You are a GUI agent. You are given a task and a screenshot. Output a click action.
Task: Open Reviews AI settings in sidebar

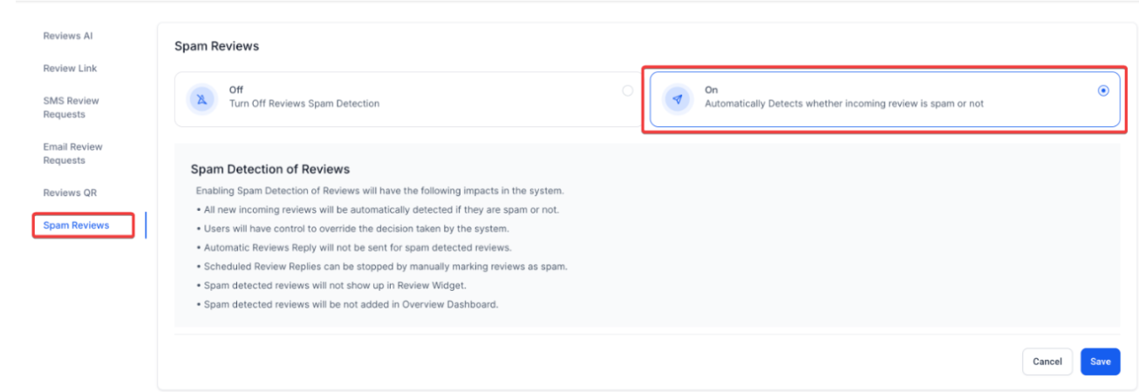68,36
